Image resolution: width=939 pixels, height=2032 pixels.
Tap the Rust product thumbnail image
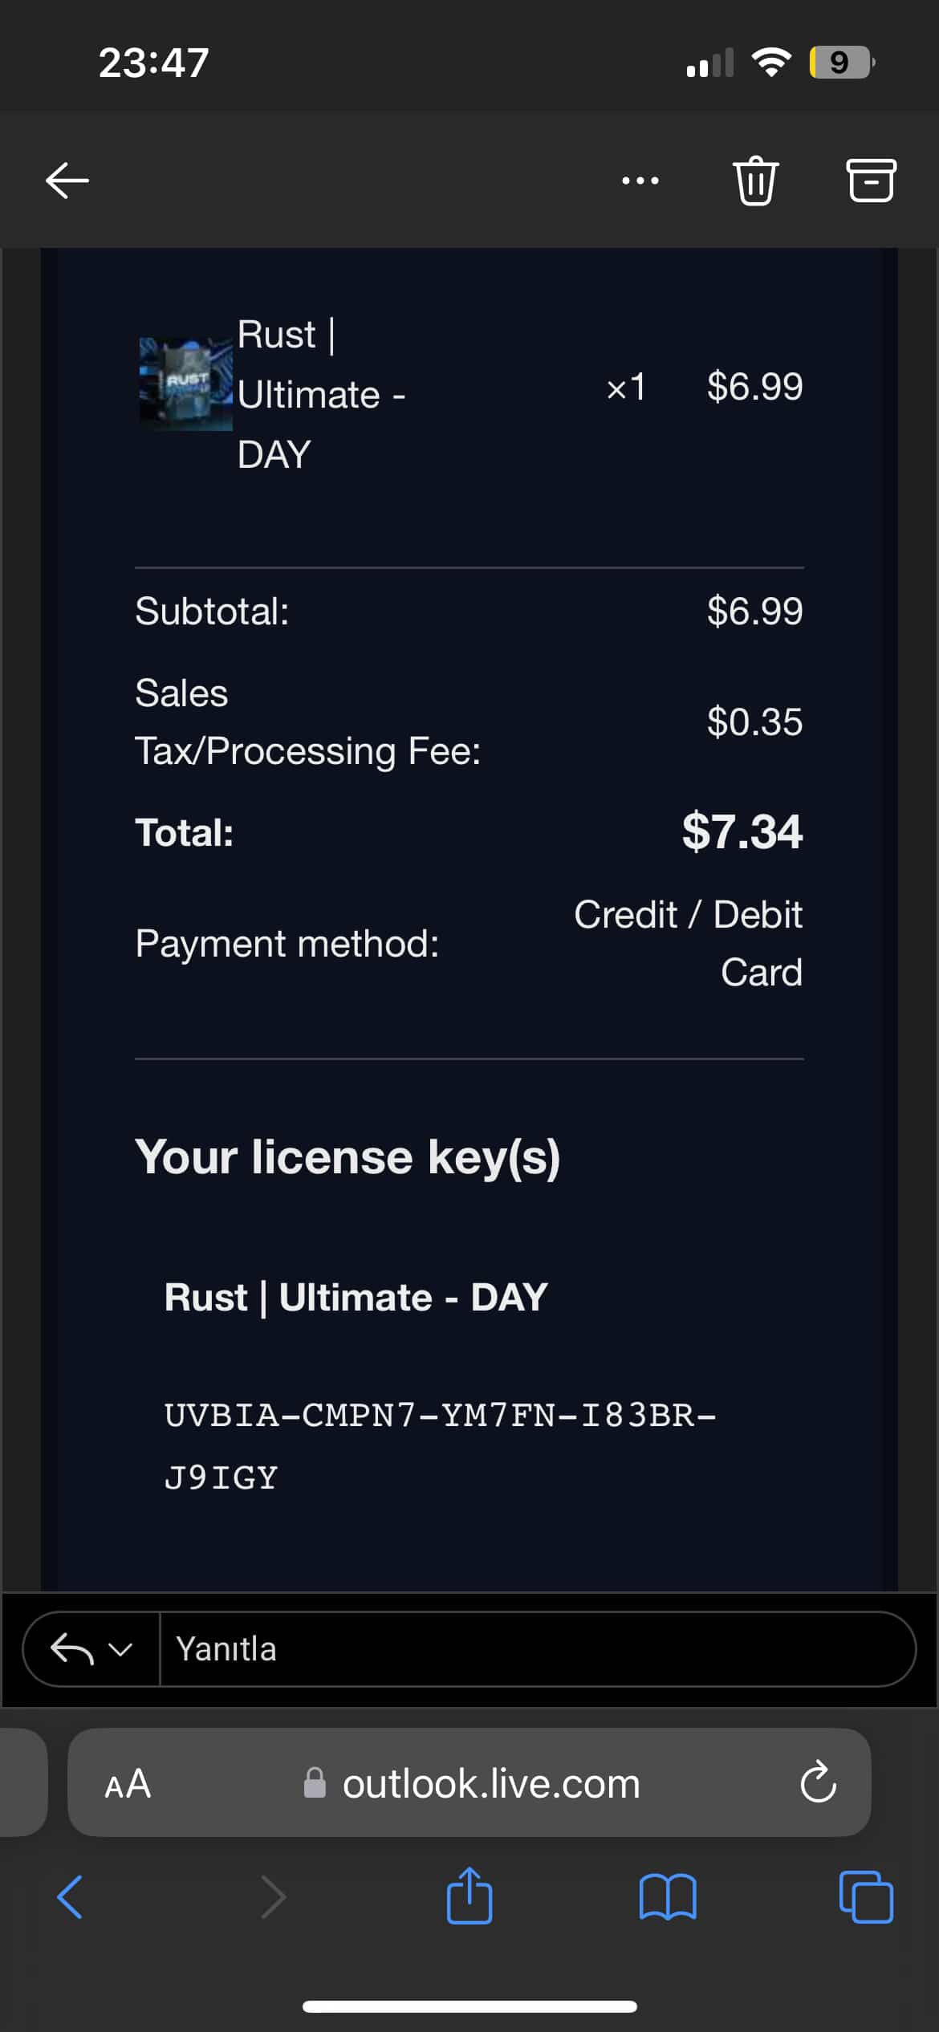(x=186, y=384)
